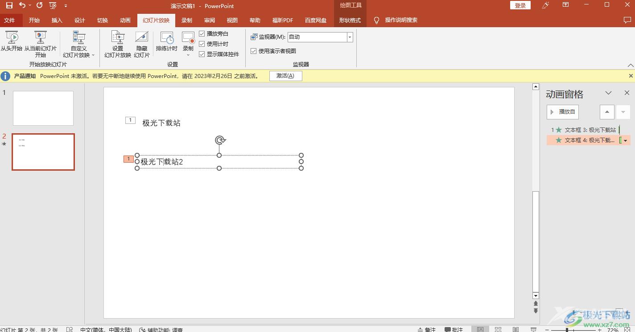
Task: Switch to the Design (设计) tab
Action: [80, 20]
